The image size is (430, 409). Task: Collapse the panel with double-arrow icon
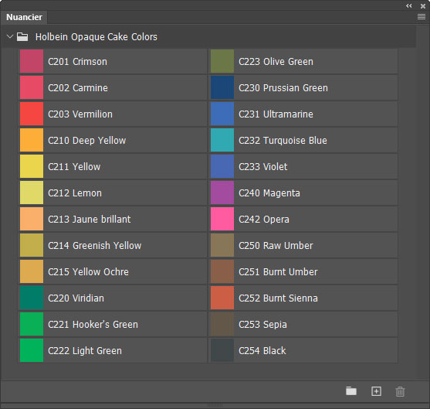(x=409, y=5)
